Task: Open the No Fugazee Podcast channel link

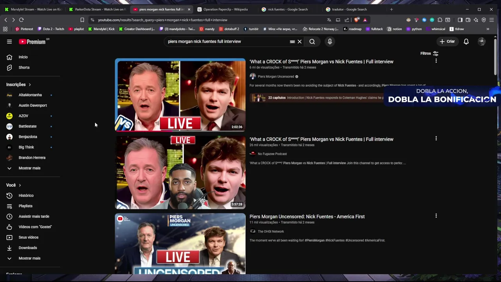Action: coord(272,154)
